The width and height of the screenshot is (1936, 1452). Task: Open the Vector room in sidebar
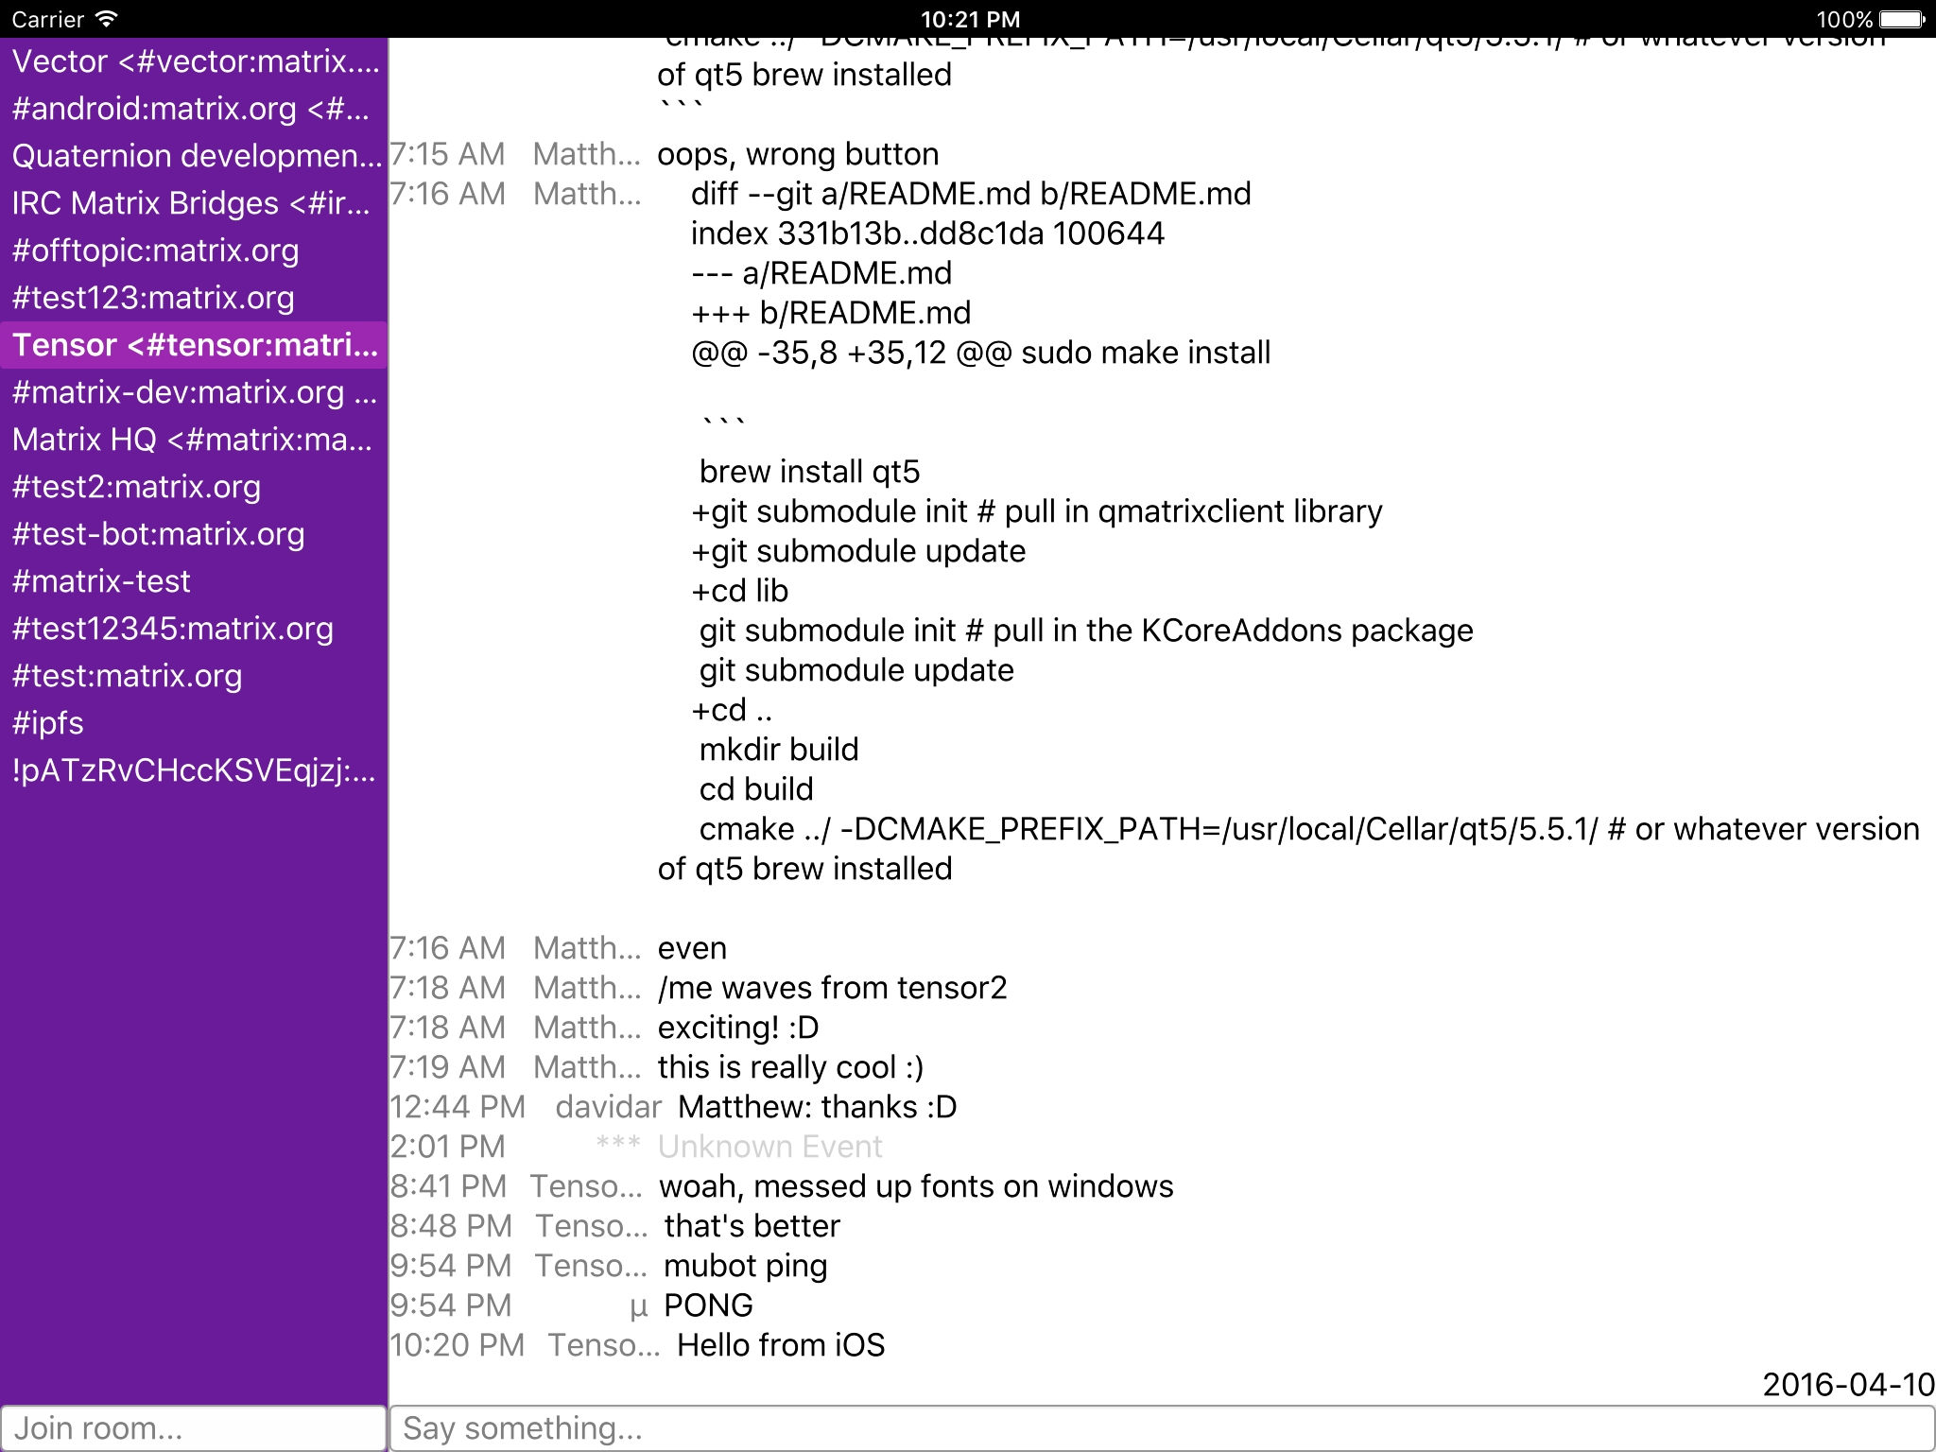point(194,61)
